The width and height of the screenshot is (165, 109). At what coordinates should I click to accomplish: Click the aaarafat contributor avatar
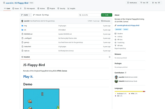click(x=116, y=77)
